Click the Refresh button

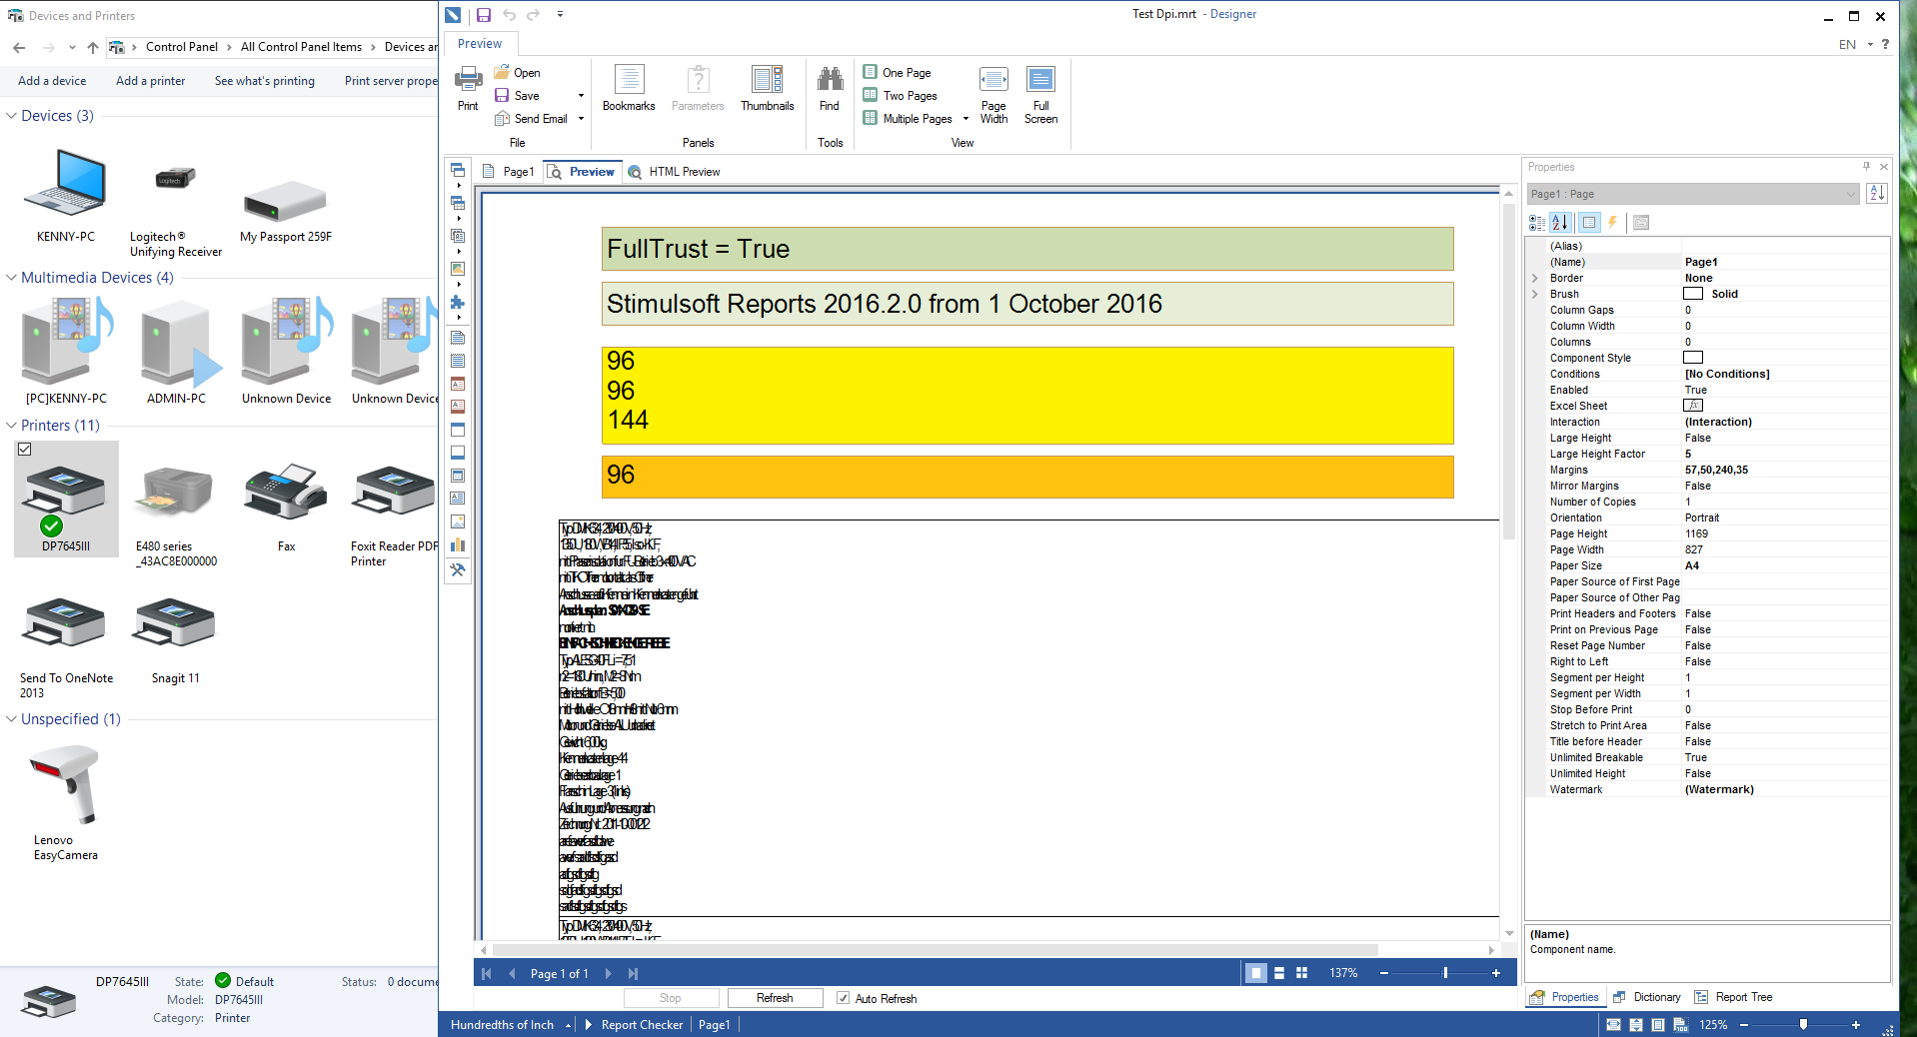(775, 998)
